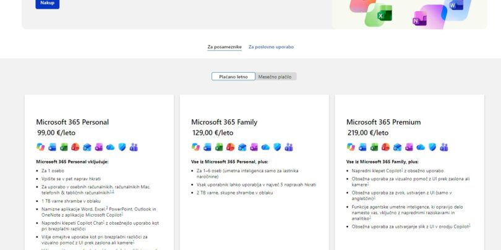Click the PowerPoint icon in the Premium plan

point(386,147)
